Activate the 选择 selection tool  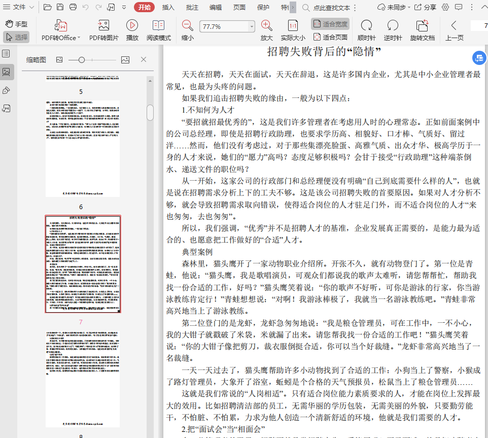[x=17, y=37]
